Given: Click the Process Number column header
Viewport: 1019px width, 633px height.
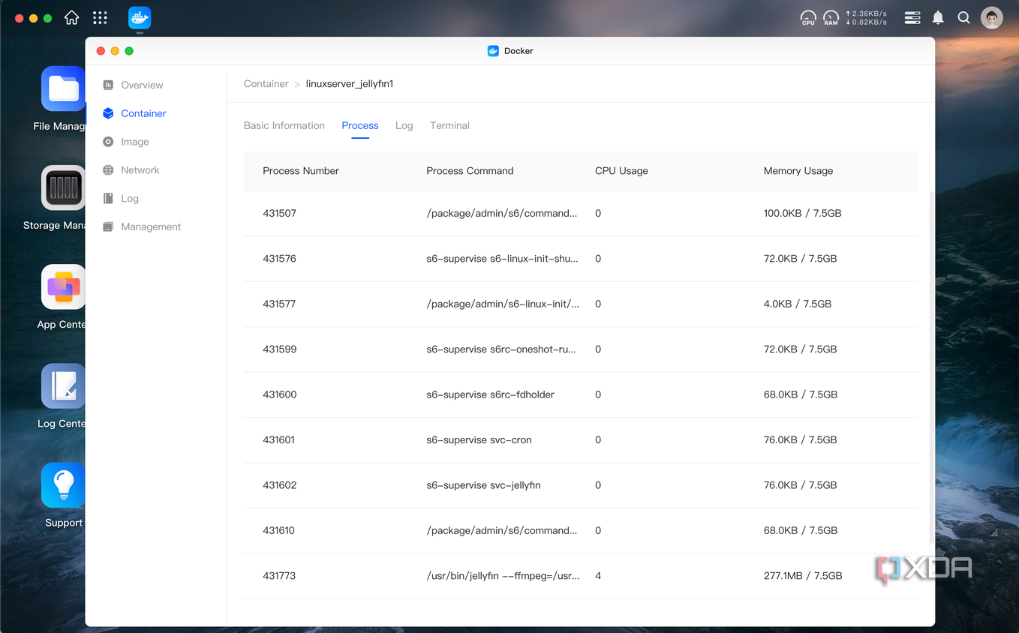Looking at the screenshot, I should 301,171.
